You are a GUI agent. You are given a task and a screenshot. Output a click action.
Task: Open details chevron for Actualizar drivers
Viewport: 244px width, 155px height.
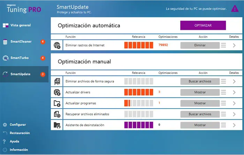coord(234,93)
